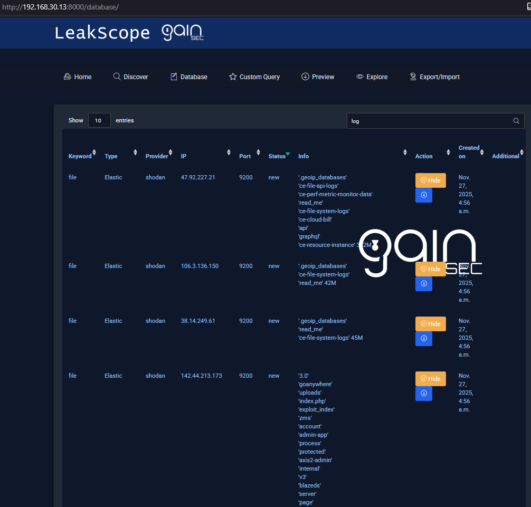Click the magnifier icon inside the search field

(516, 121)
